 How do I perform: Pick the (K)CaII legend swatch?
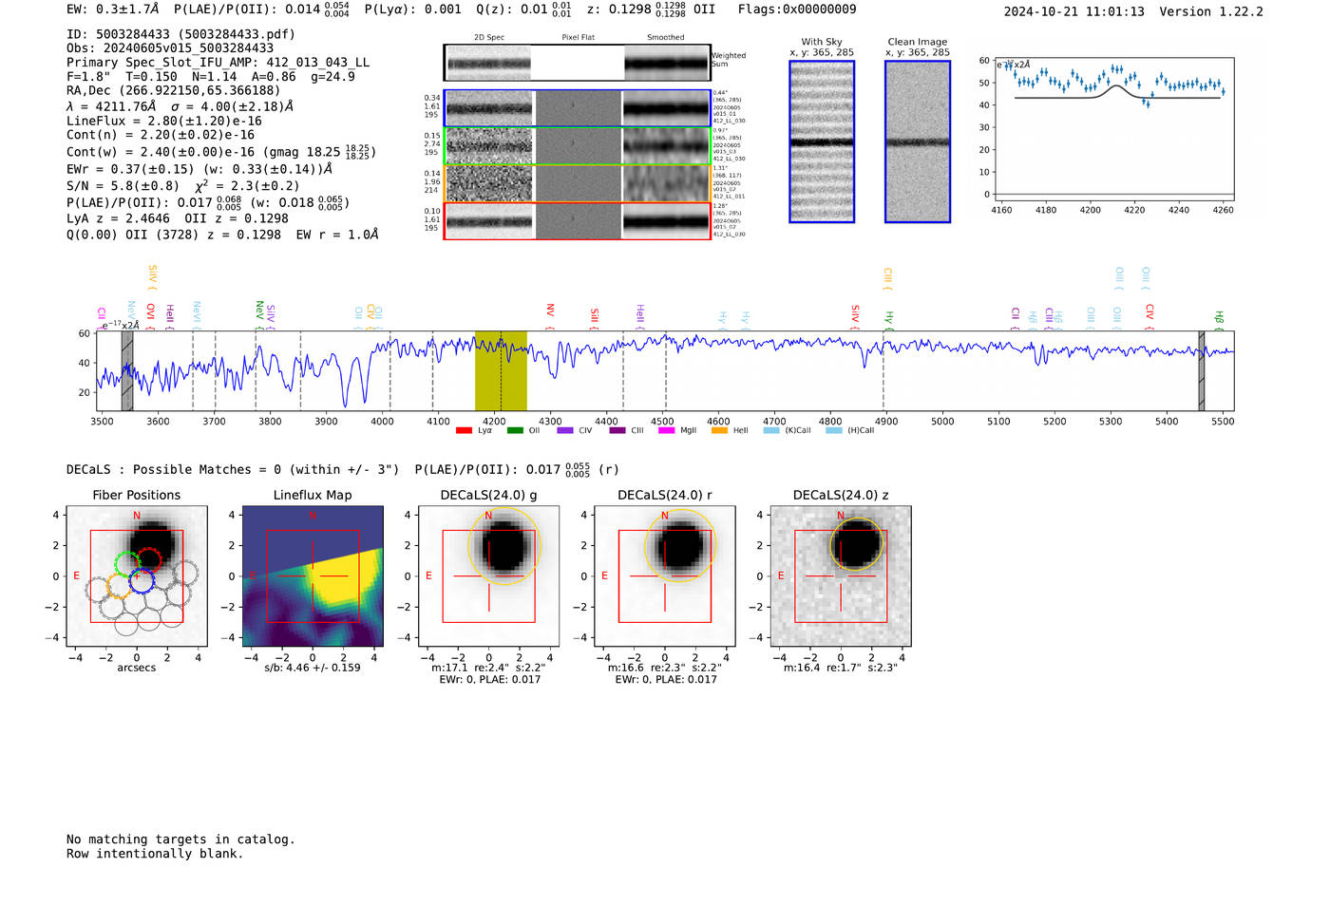[x=771, y=431]
